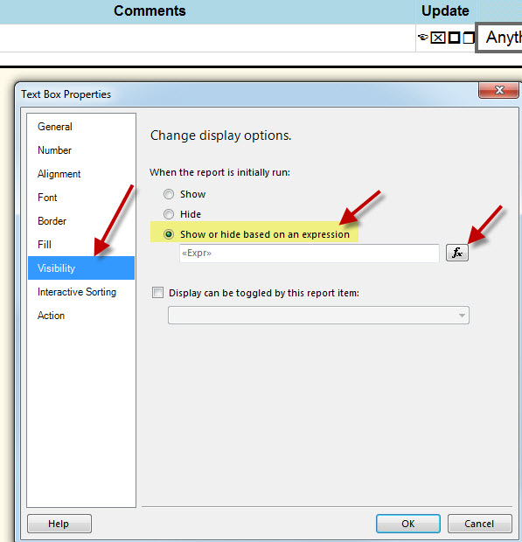
Task: Click inside the Expr expression field
Action: pyautogui.click(x=310, y=253)
